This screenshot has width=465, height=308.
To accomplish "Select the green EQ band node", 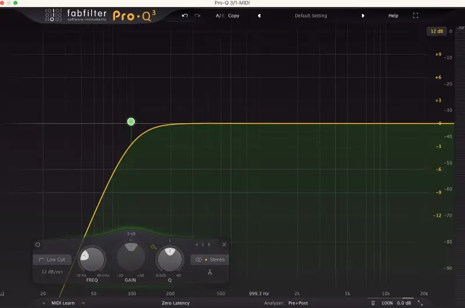I will [131, 121].
